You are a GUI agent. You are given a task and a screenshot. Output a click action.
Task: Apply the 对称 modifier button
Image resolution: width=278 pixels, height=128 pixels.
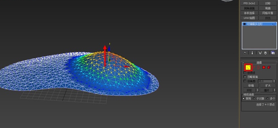click(268, 3)
